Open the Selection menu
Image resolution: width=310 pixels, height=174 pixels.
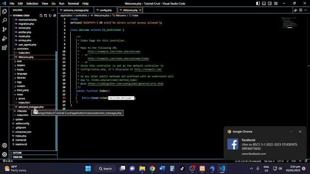tap(32, 3)
